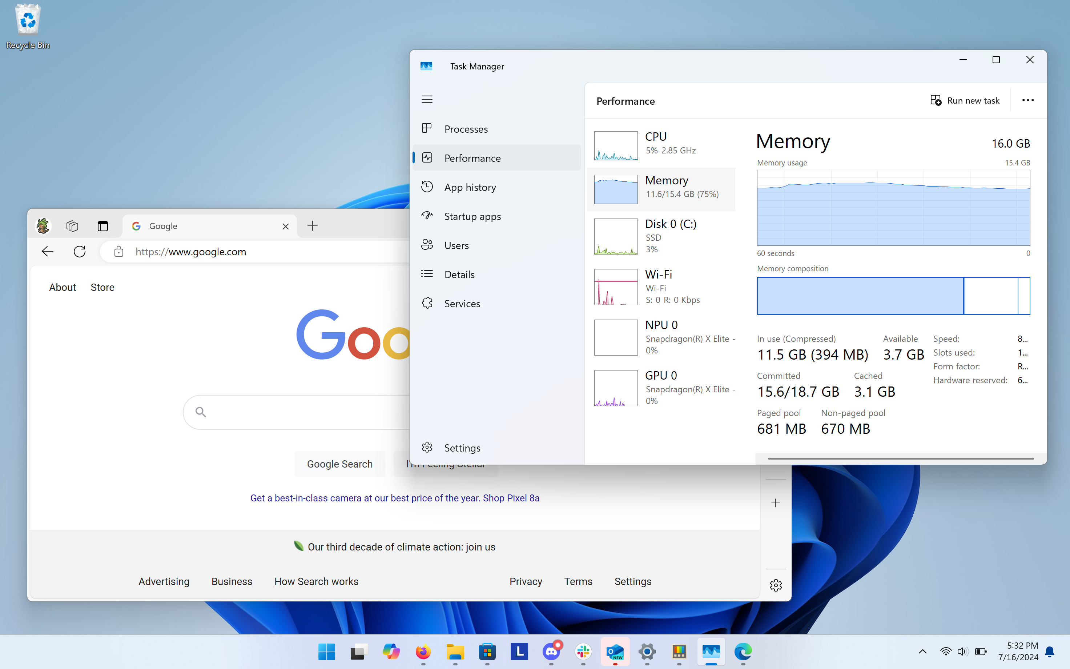Open the Wi-Fi network tray icon
1070x669 pixels.
tap(945, 651)
